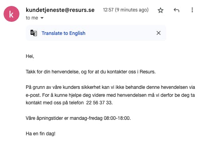Open the three-dot More options menu

[x=192, y=10]
